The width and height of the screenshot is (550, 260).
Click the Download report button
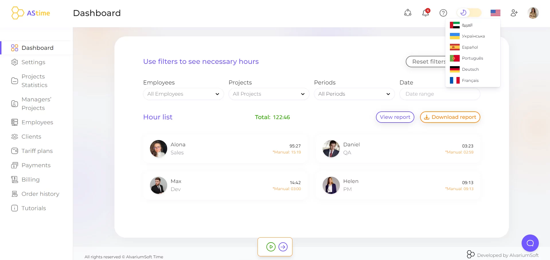pos(450,117)
